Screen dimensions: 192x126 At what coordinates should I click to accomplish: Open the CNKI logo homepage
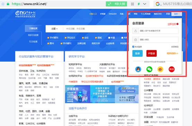point(25,14)
